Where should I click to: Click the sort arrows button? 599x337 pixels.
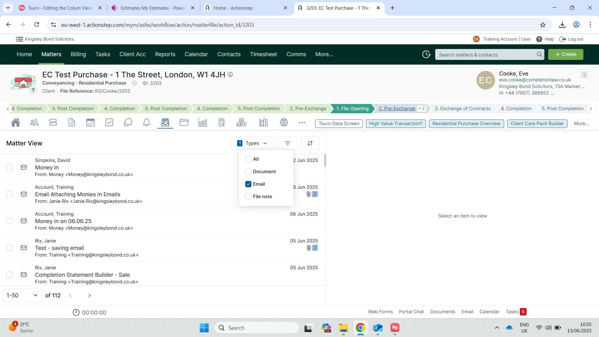coord(310,143)
